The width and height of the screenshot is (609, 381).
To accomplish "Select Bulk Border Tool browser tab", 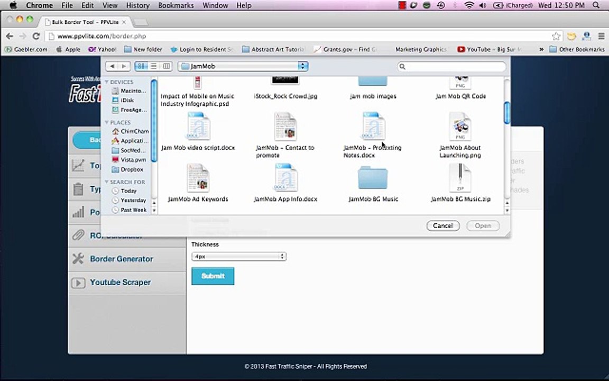I will (x=86, y=22).
